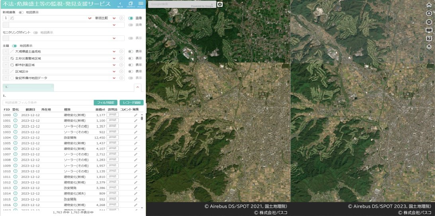
Task: Click the fullscreen display icon on map
Action: [429, 30]
